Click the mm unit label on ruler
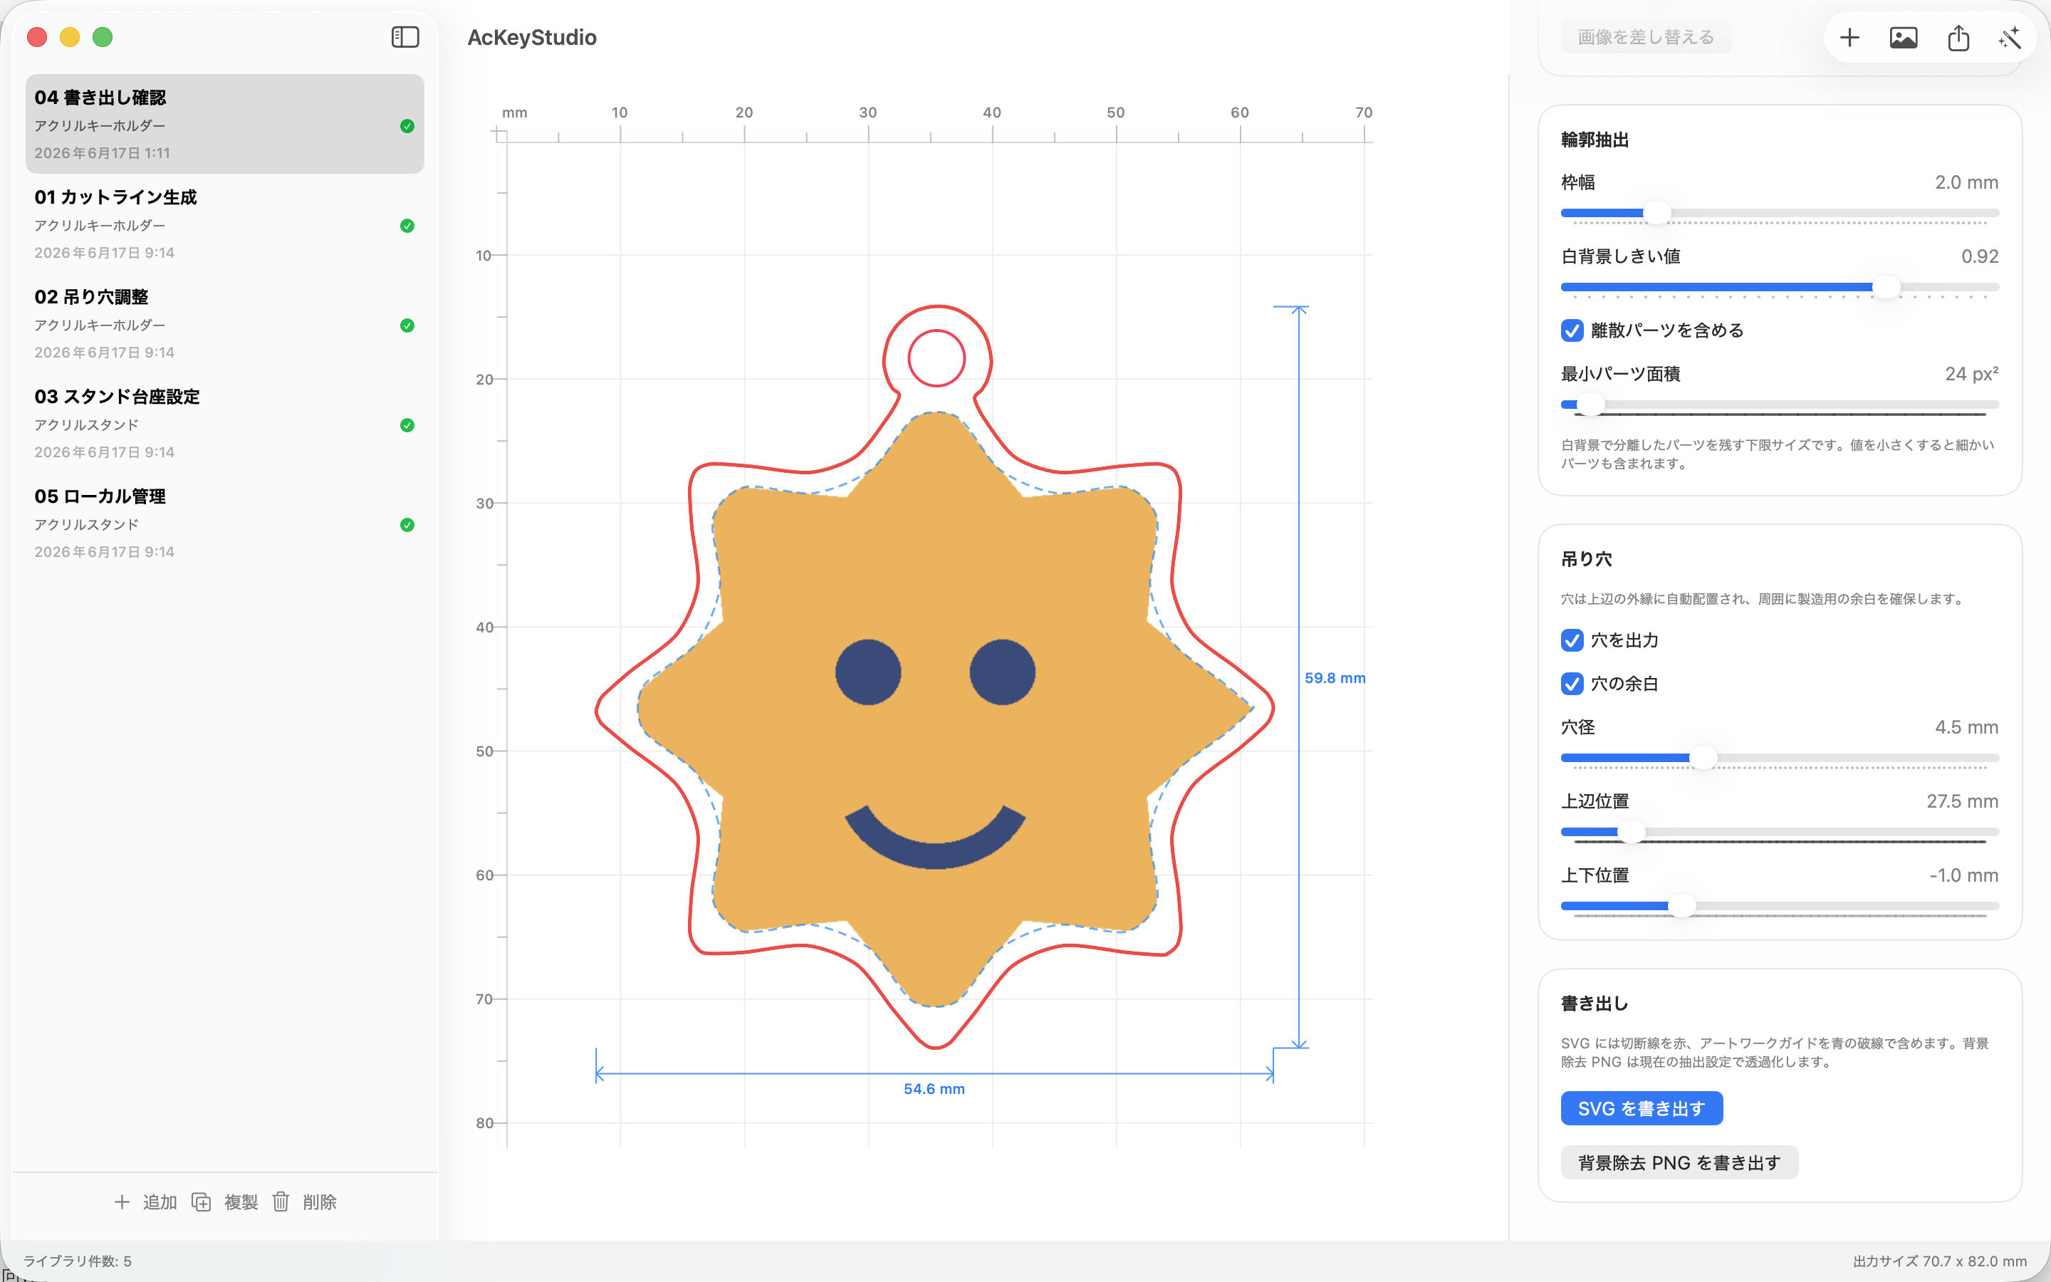The width and height of the screenshot is (2051, 1282). coord(514,113)
